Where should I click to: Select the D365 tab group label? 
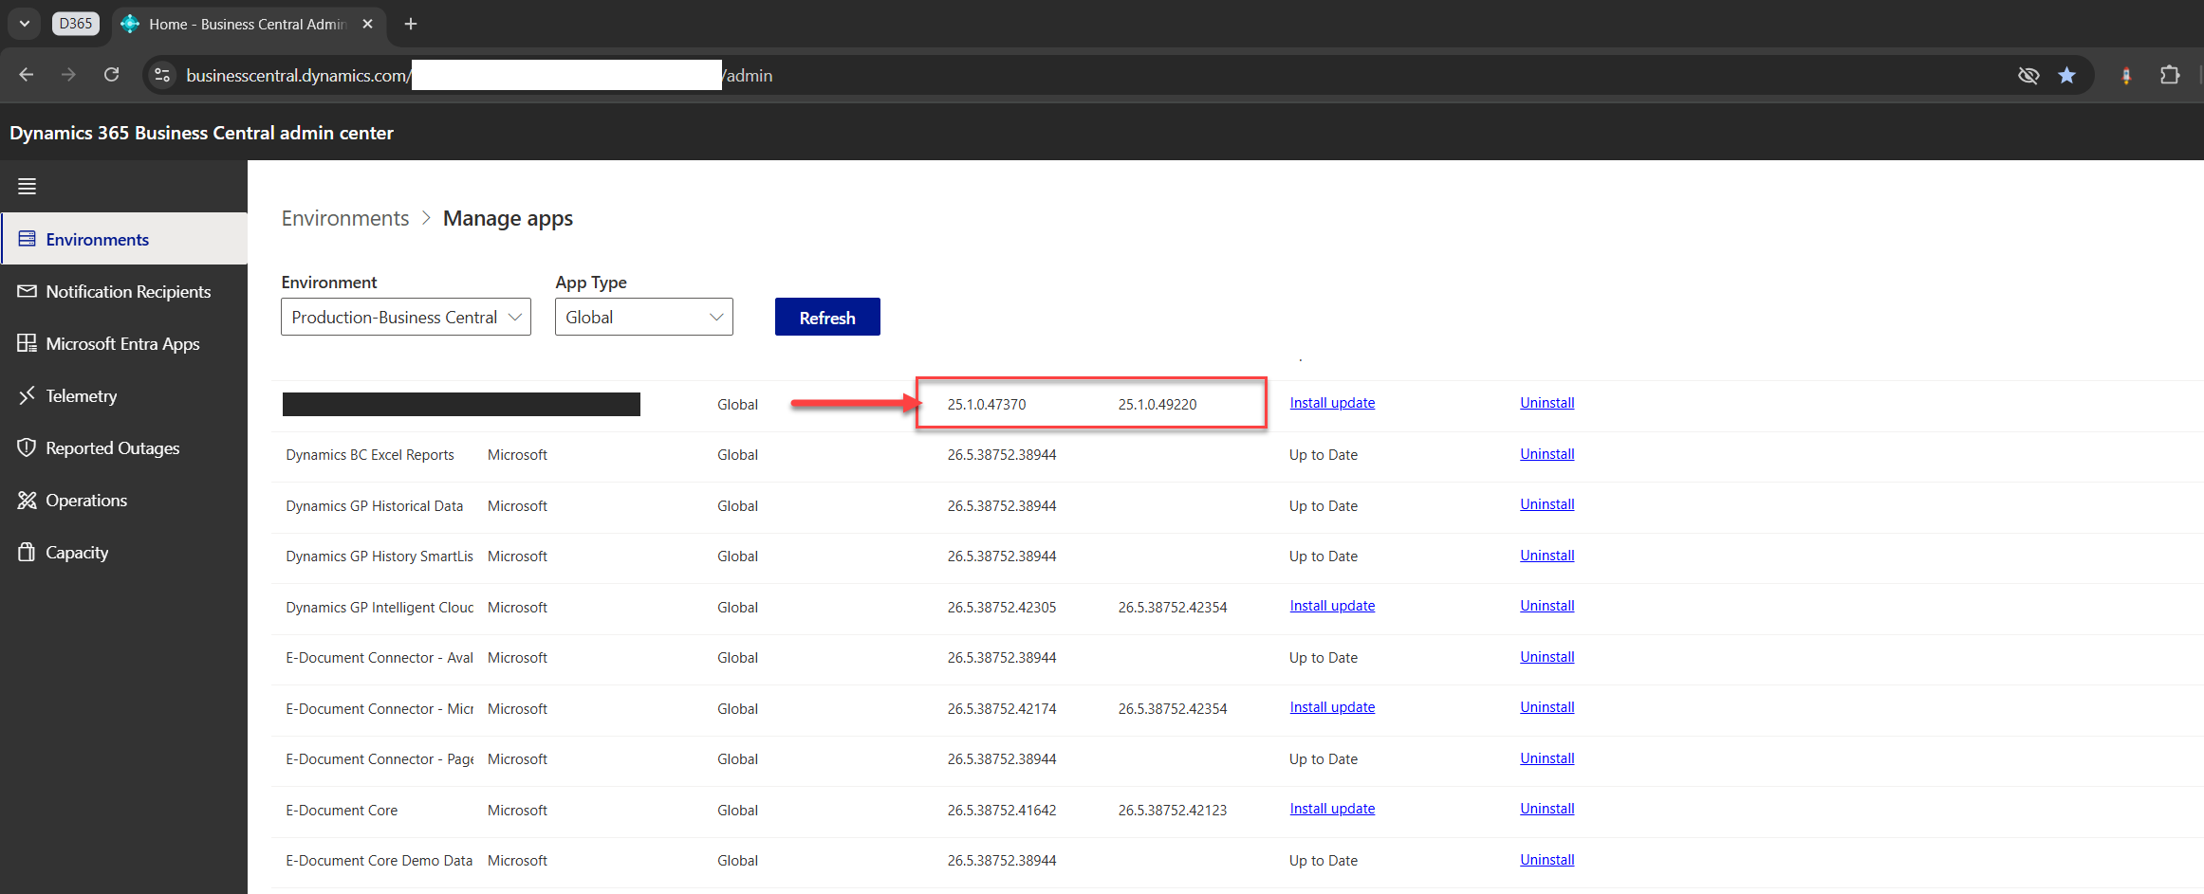pos(76,24)
